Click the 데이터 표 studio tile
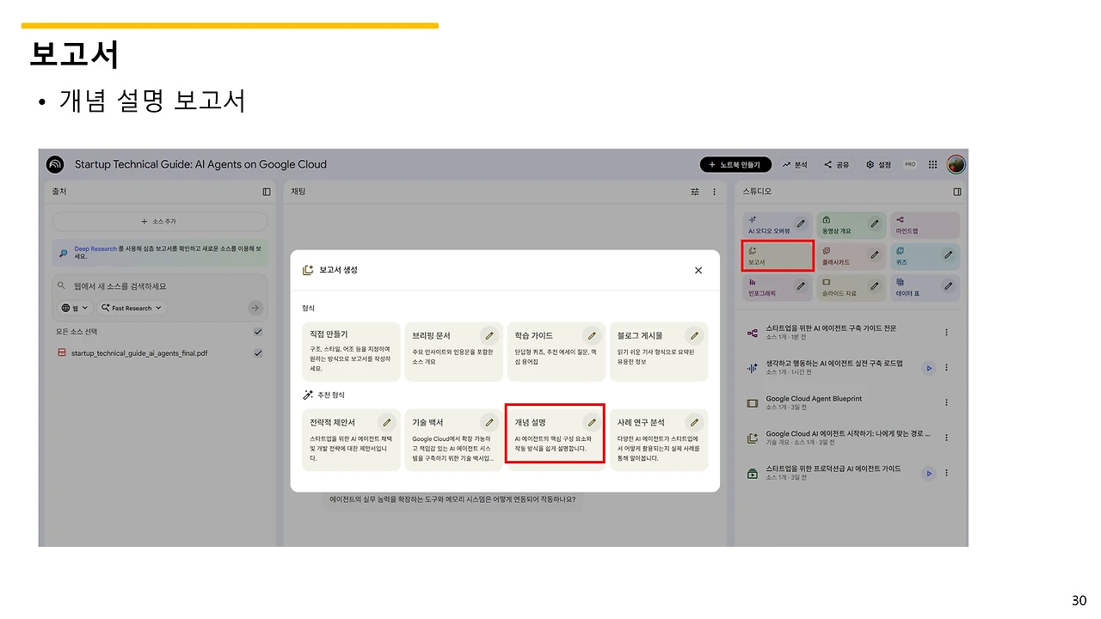 pos(925,286)
